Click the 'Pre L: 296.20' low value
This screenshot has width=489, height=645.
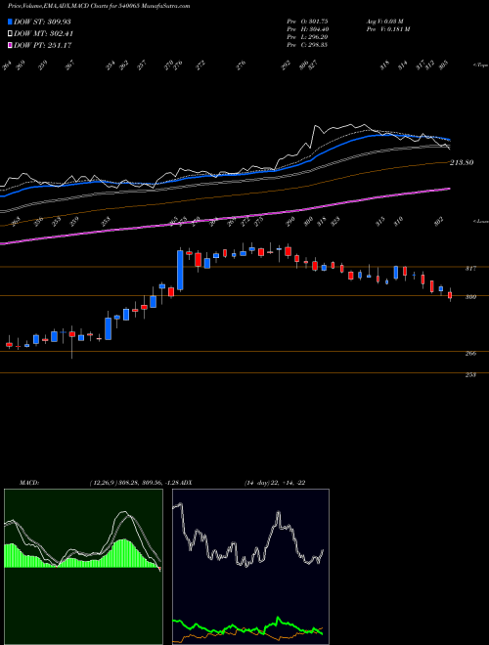point(307,37)
